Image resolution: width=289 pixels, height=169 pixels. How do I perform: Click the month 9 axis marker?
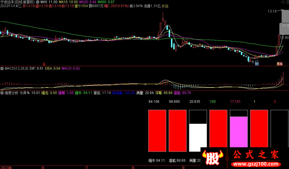point(183,168)
